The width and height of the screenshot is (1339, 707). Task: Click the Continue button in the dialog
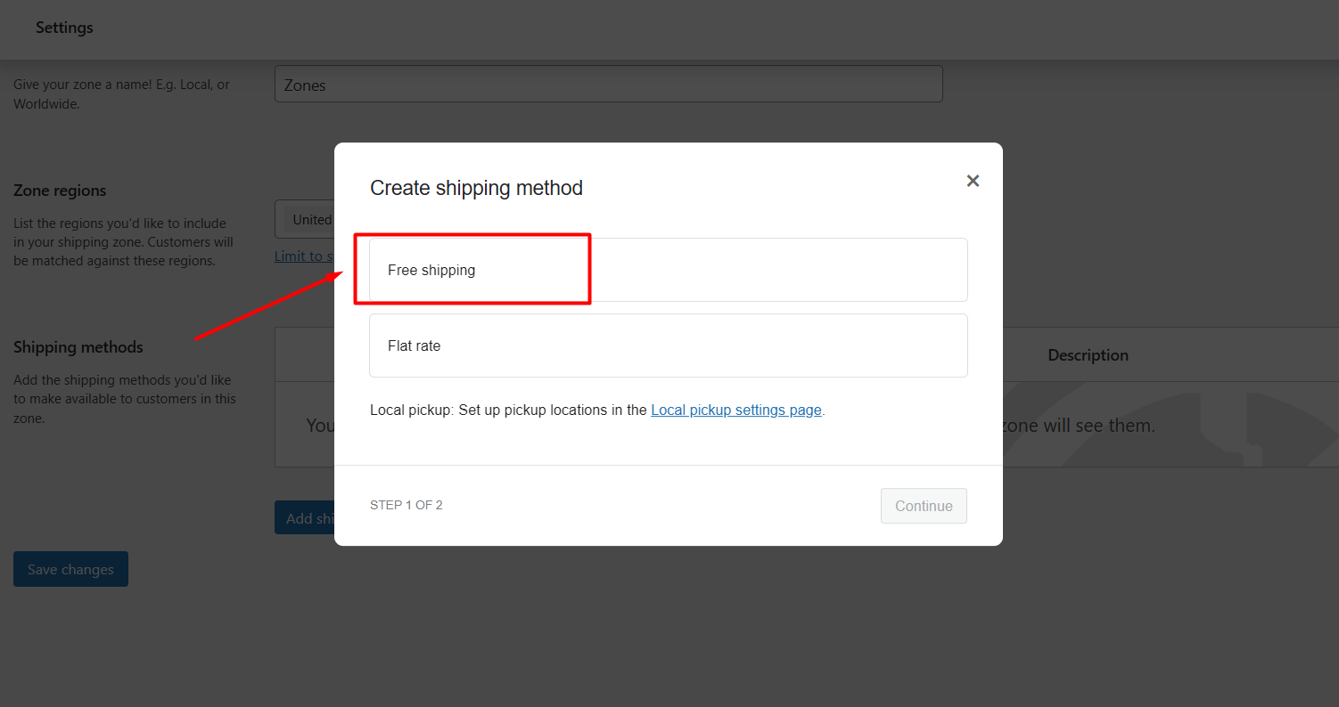[924, 506]
